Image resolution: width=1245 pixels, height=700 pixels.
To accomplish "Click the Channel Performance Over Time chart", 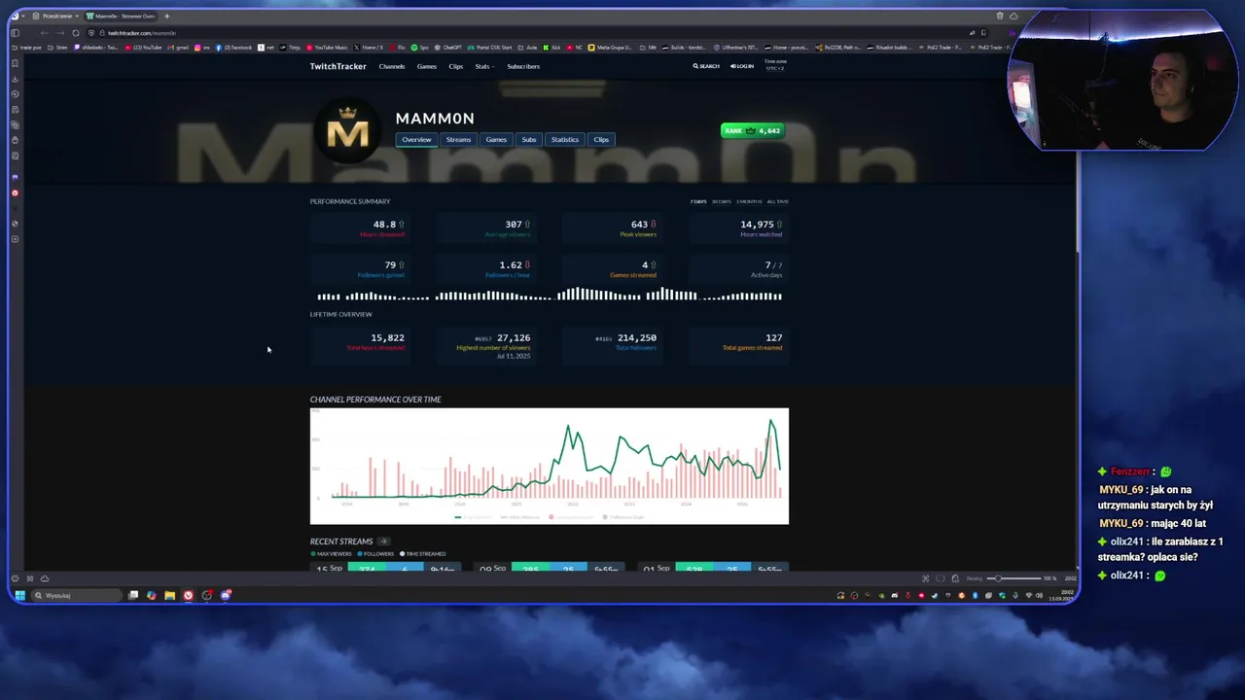I will (550, 466).
